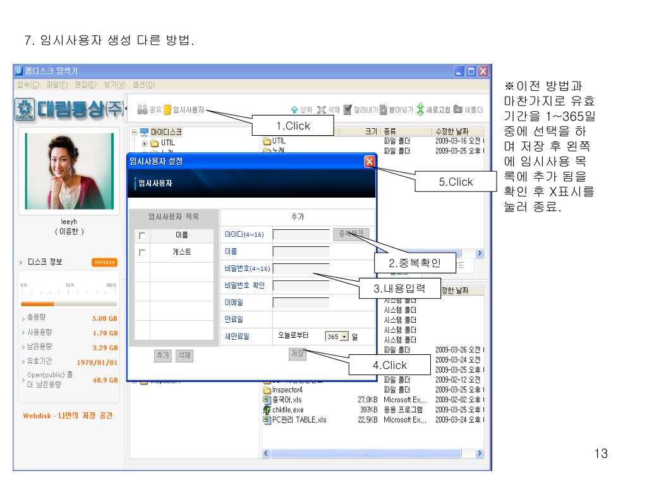The image size is (647, 485).
Task: Click left arrow of bottom horizontal scrollbar
Action: pyautogui.click(x=266, y=453)
